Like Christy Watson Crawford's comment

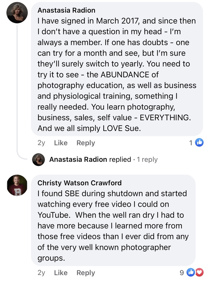coord(61,273)
